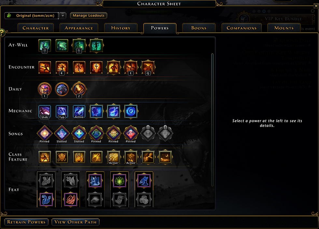Switch to the Boons tab

pyautogui.click(x=199, y=28)
